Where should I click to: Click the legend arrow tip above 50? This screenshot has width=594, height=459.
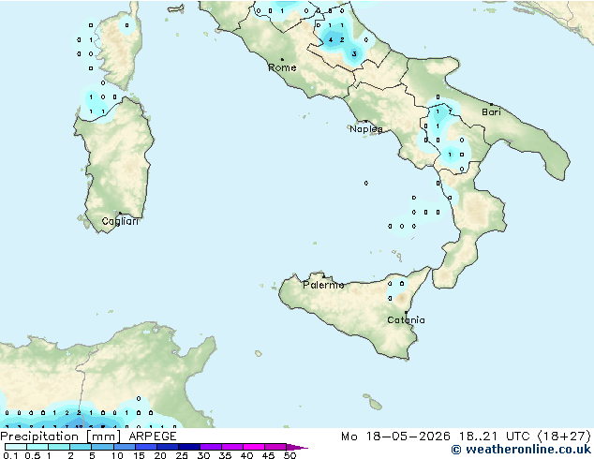pyautogui.click(x=297, y=447)
